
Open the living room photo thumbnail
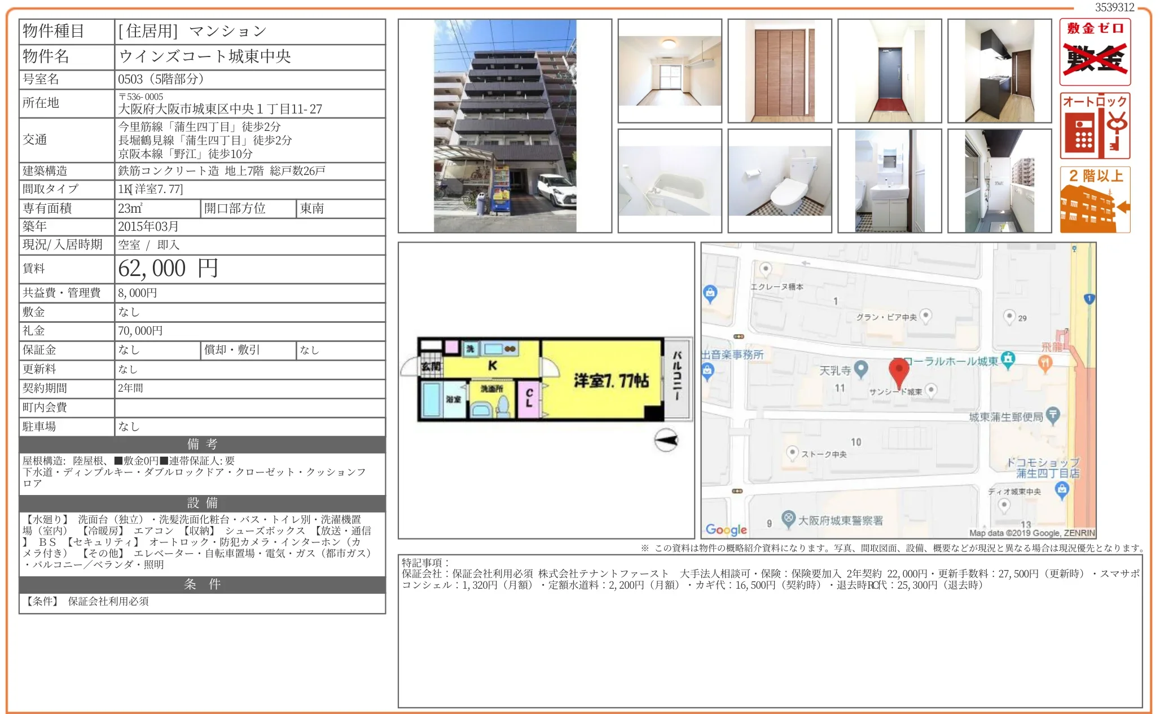point(670,71)
